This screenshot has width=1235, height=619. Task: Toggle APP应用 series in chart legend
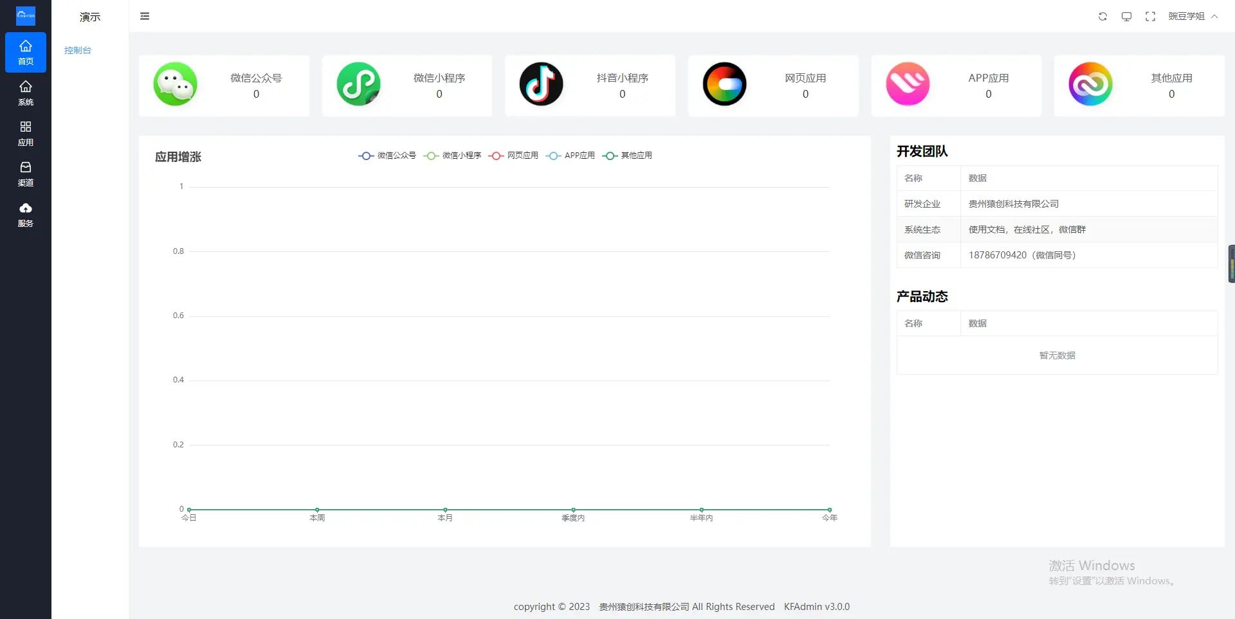pyautogui.click(x=571, y=156)
